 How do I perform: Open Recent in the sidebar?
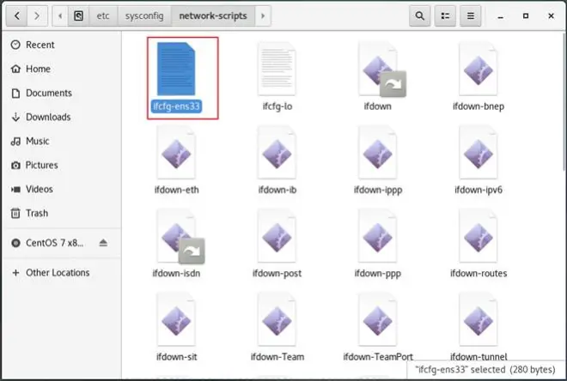click(40, 45)
